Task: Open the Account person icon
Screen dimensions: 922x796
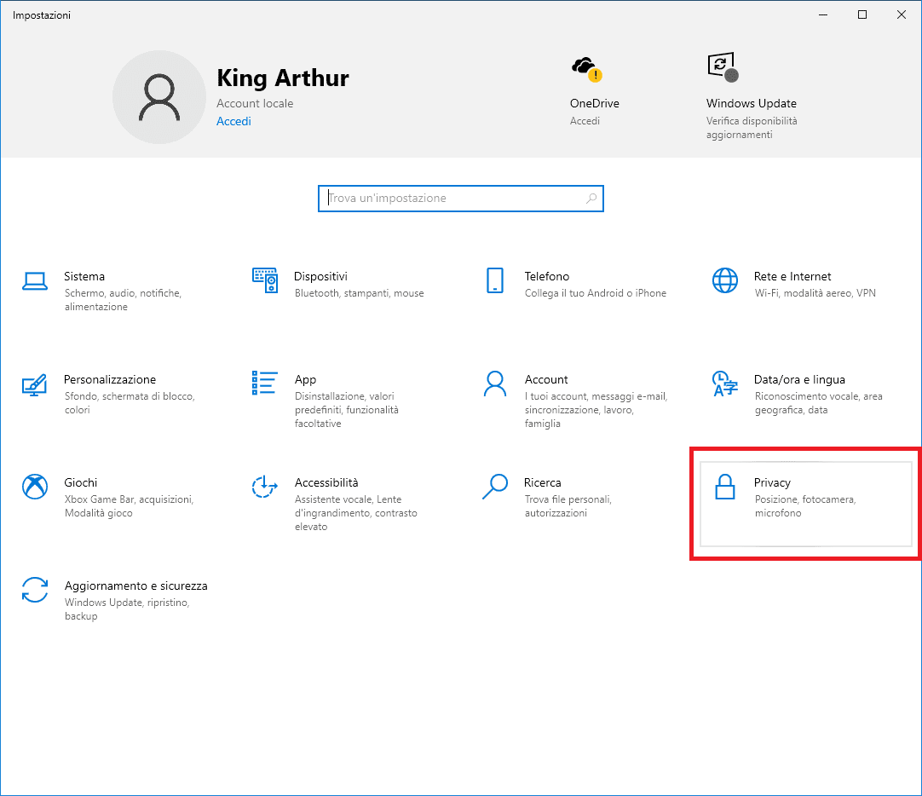Action: [495, 384]
